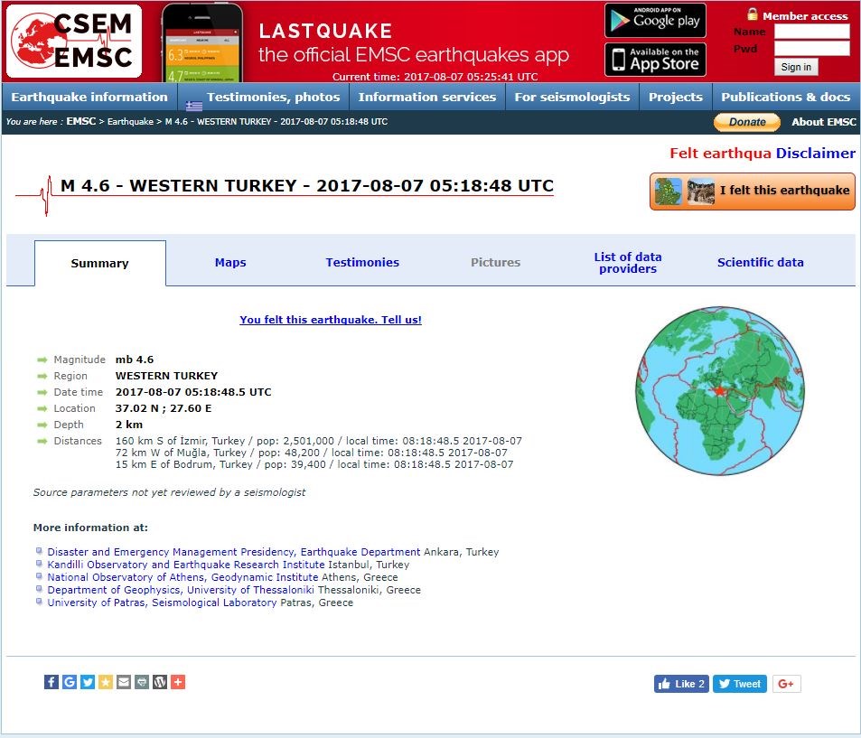Open the Scientific data tab
Screen dimensions: 861x738
tap(760, 263)
